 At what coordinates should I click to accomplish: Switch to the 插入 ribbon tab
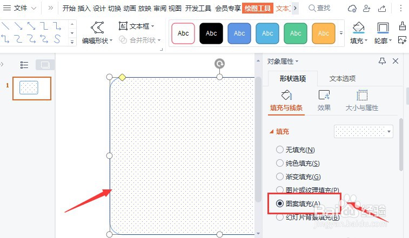[84, 8]
